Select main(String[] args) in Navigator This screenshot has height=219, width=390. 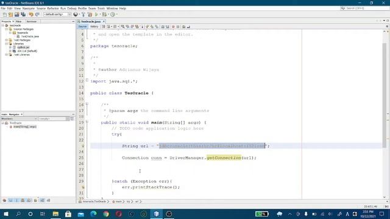click(x=24, y=127)
